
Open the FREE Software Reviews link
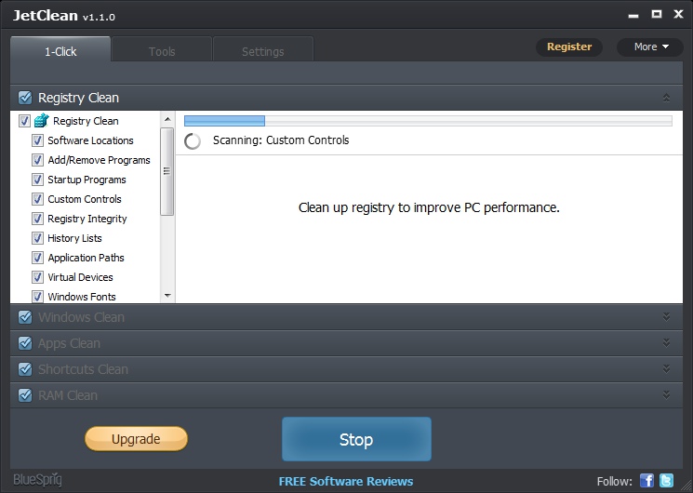(x=346, y=481)
